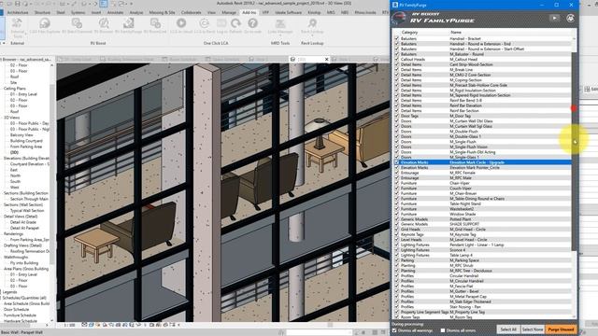598x336 pixels.
Task: Open Door Schedule in project browser
Action: [x=17, y=309]
